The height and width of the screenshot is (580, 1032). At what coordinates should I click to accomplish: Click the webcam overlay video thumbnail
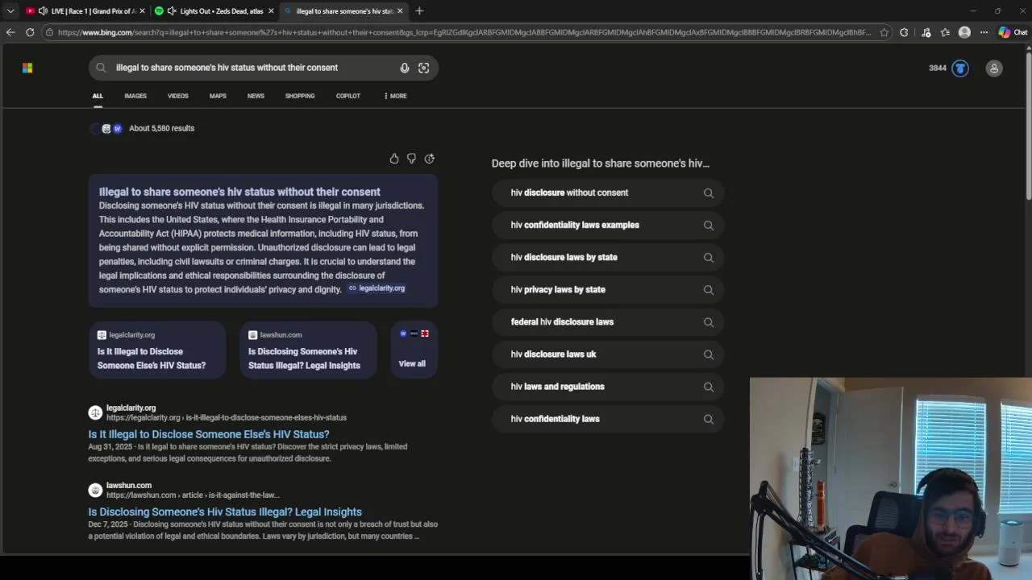(891, 478)
